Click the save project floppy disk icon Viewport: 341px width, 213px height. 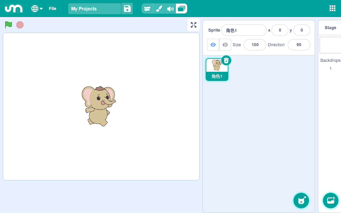pyautogui.click(x=127, y=9)
